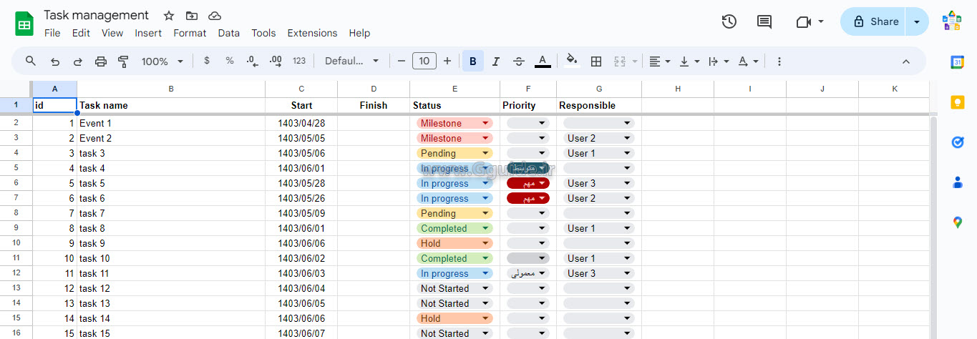
Task: Open the Borders tool
Action: tap(596, 62)
